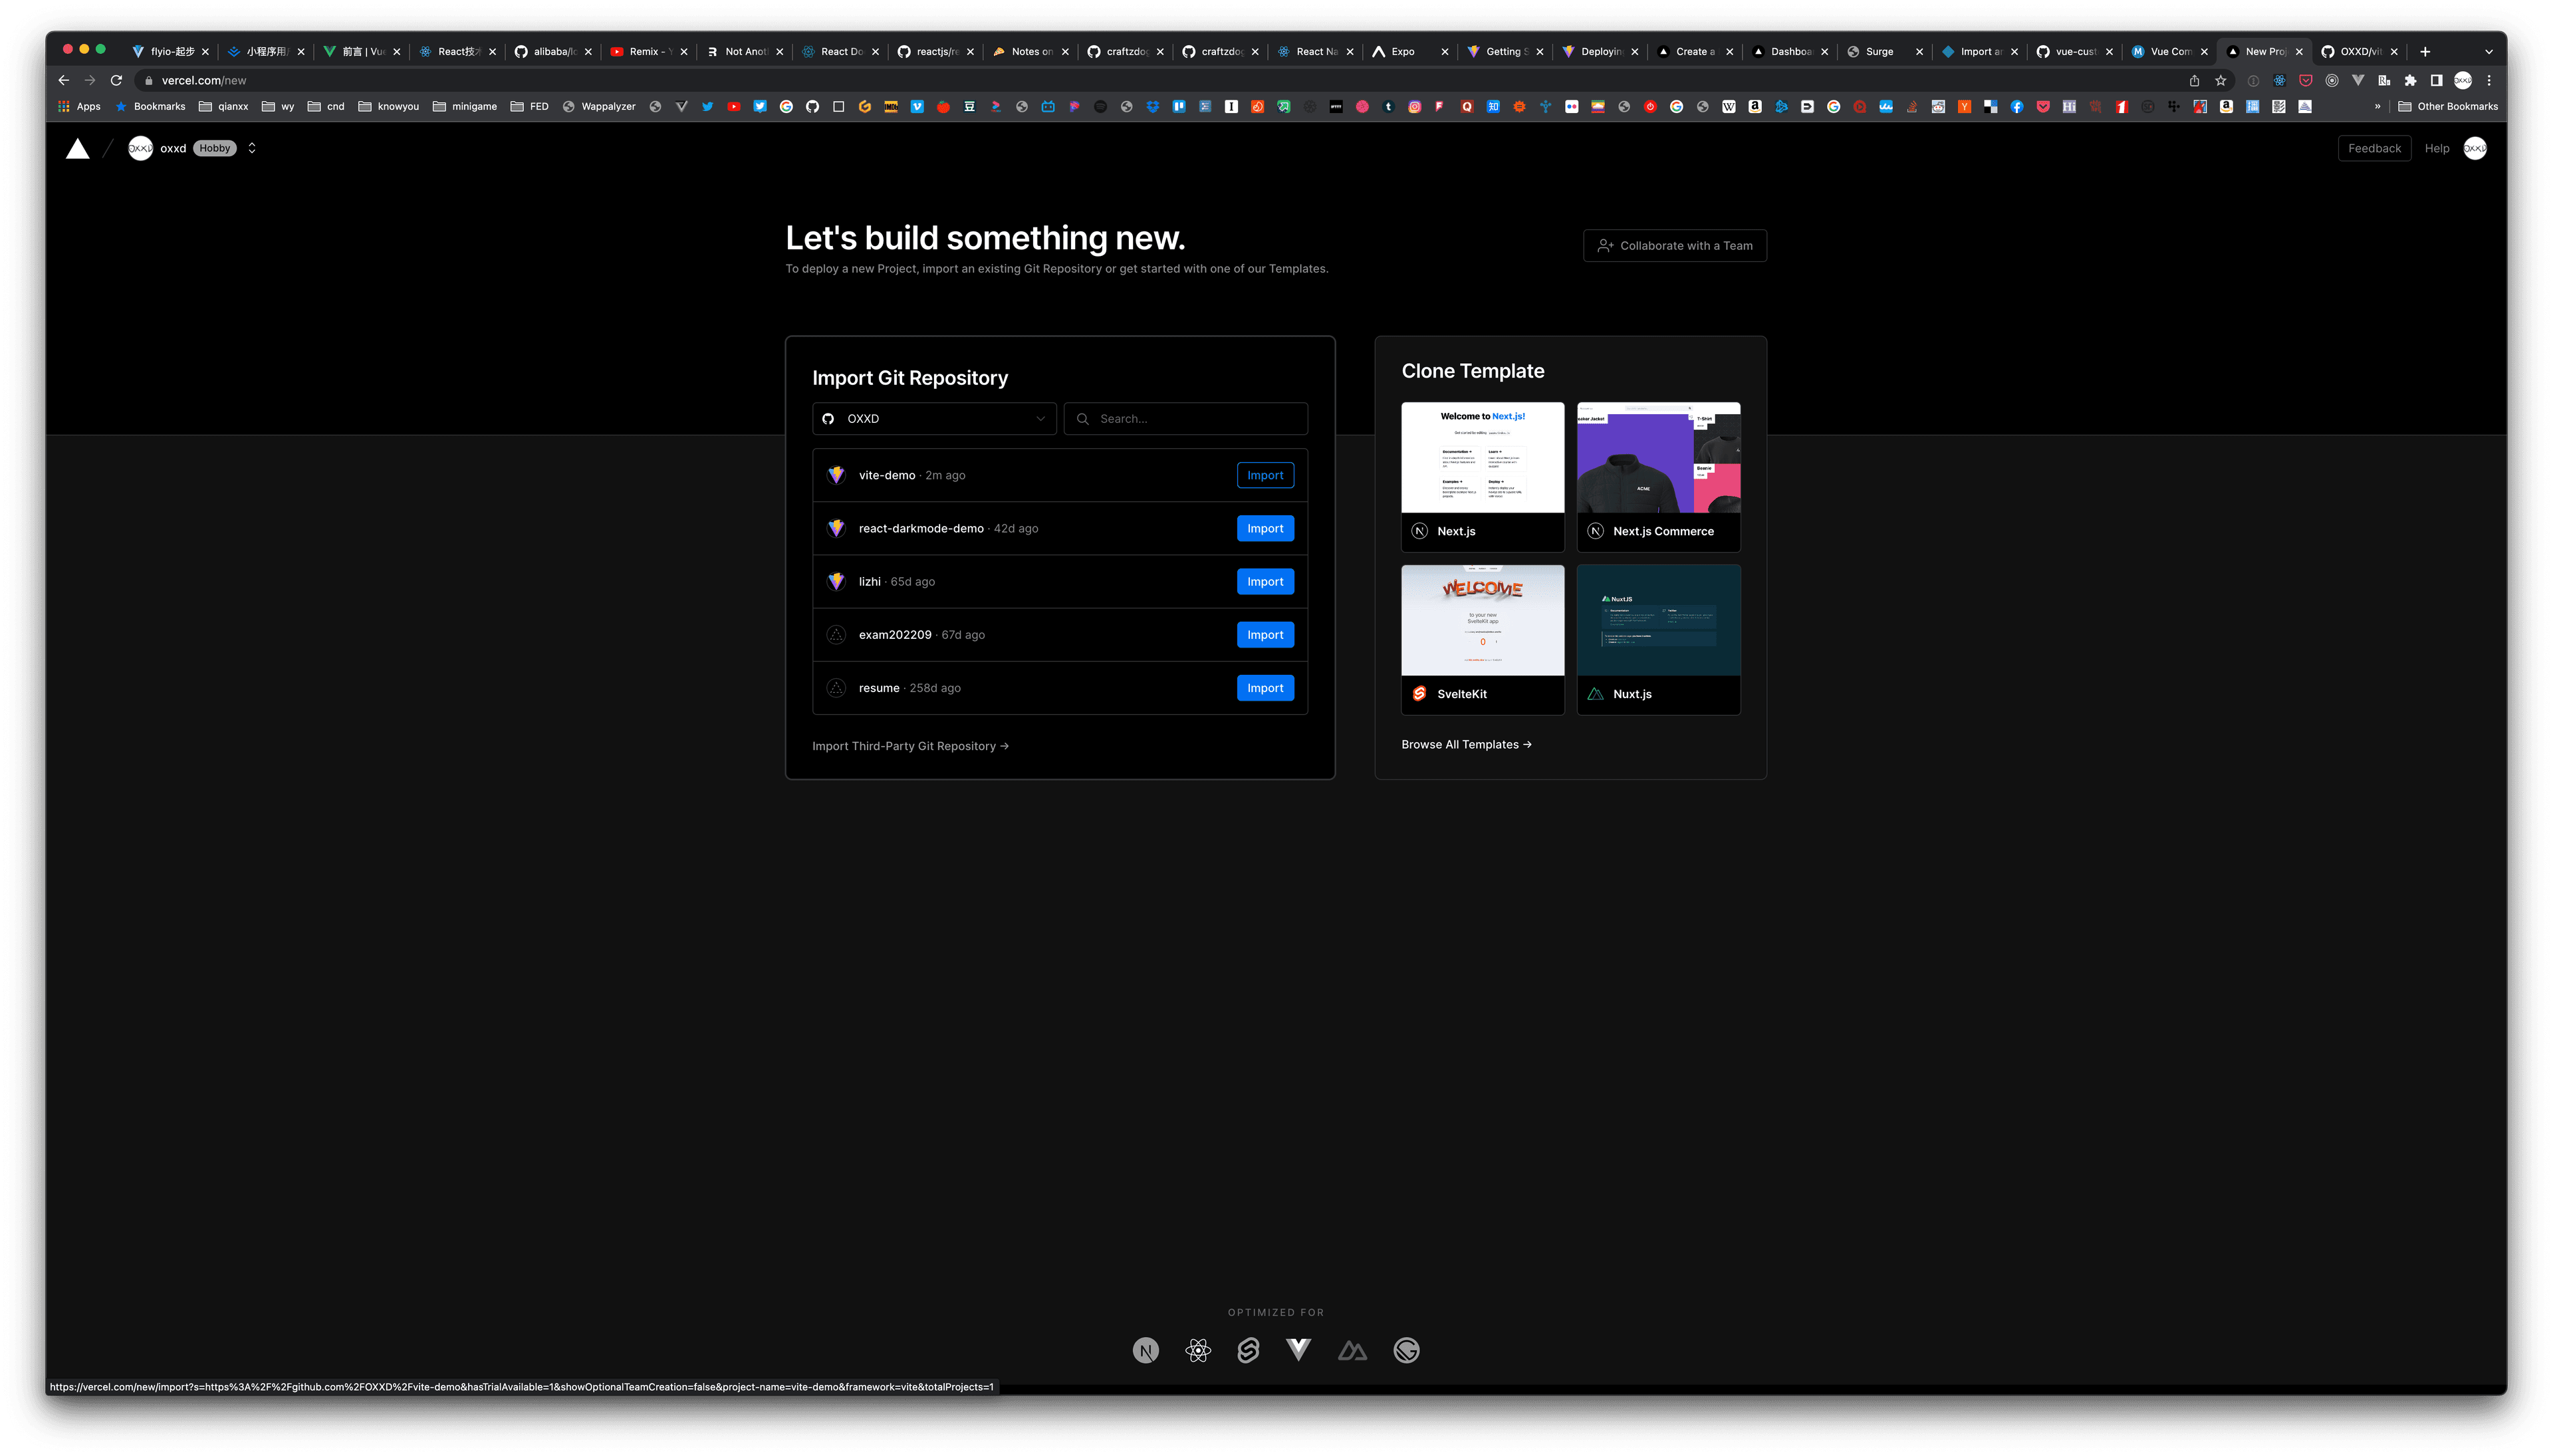
Task: Click the Gatsby icon under Optimized For
Action: point(1406,1351)
